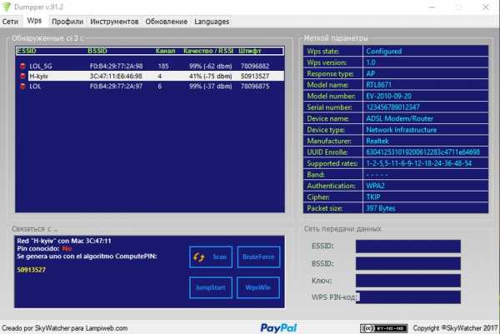Click the Supported rates value
The width and height of the screenshot is (500, 334).
pyautogui.click(x=418, y=163)
